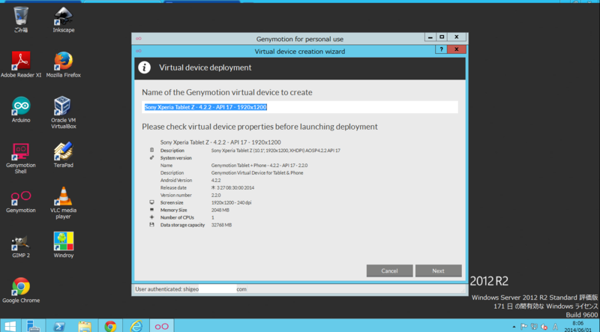Open the Arduino desktop shortcut
Viewport: 600px width, 332px height.
[x=21, y=109]
